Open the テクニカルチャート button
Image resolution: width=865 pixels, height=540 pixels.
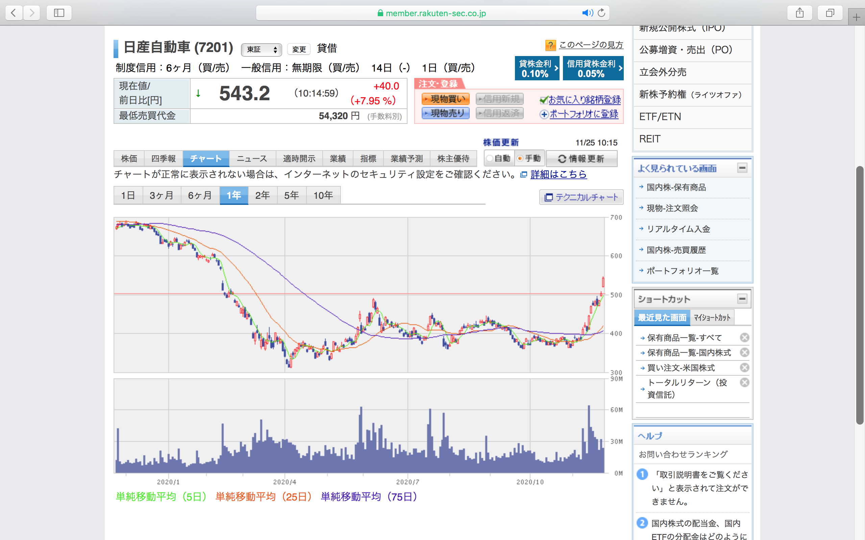pyautogui.click(x=581, y=197)
